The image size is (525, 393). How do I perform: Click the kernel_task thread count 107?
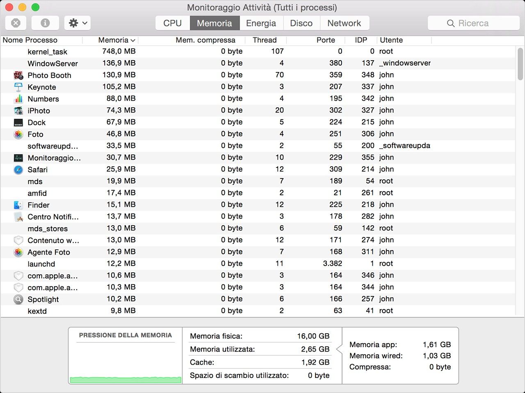coord(277,51)
